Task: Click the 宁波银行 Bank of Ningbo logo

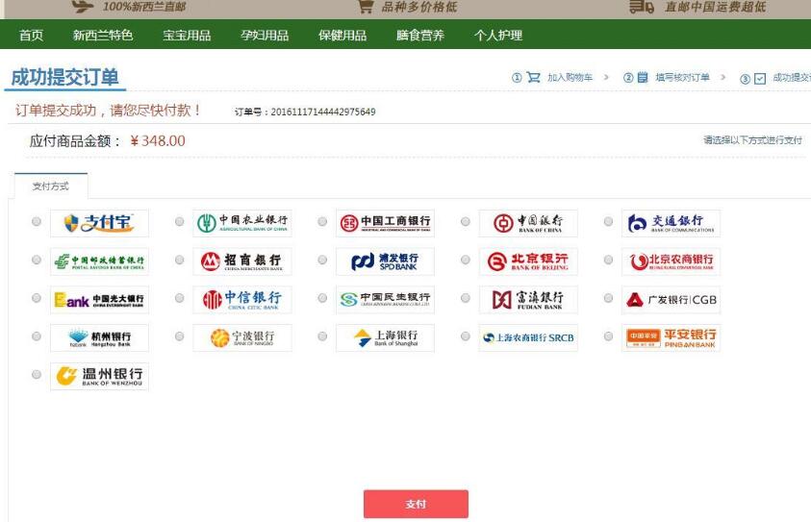Action: pos(242,338)
